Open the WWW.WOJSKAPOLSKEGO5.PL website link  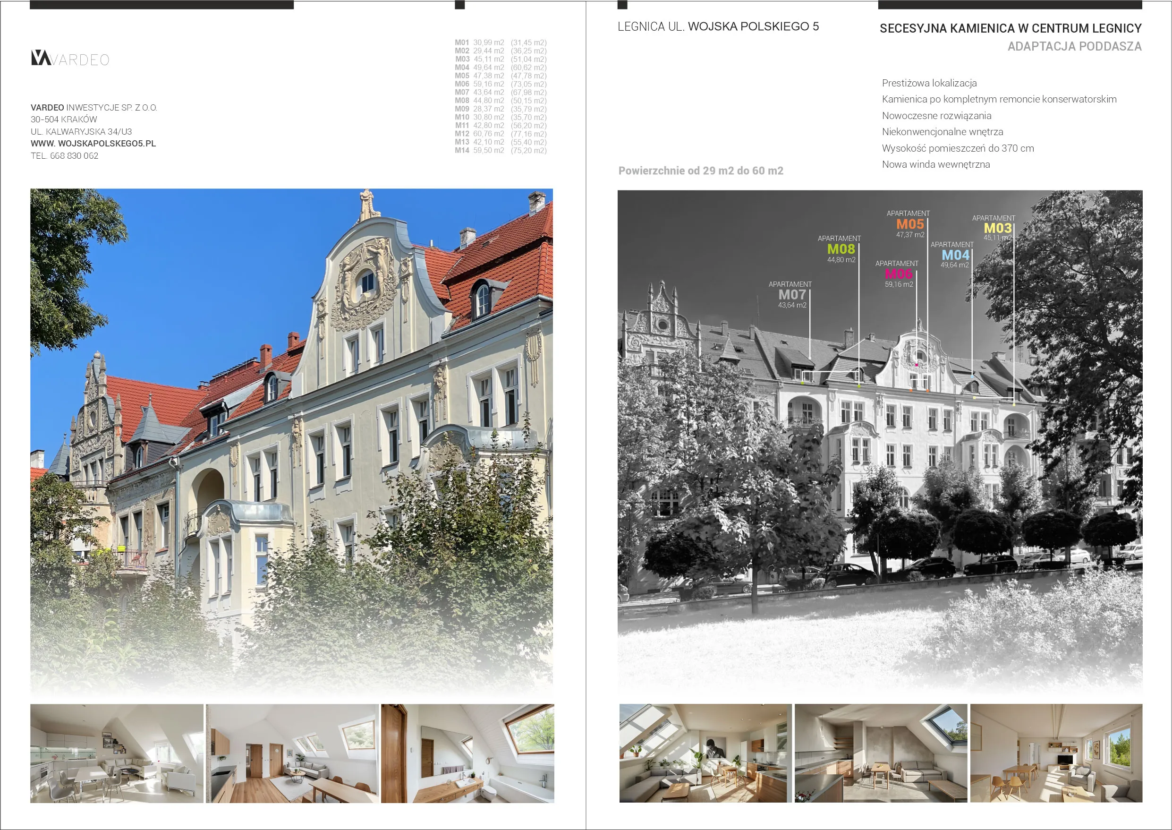pos(94,144)
